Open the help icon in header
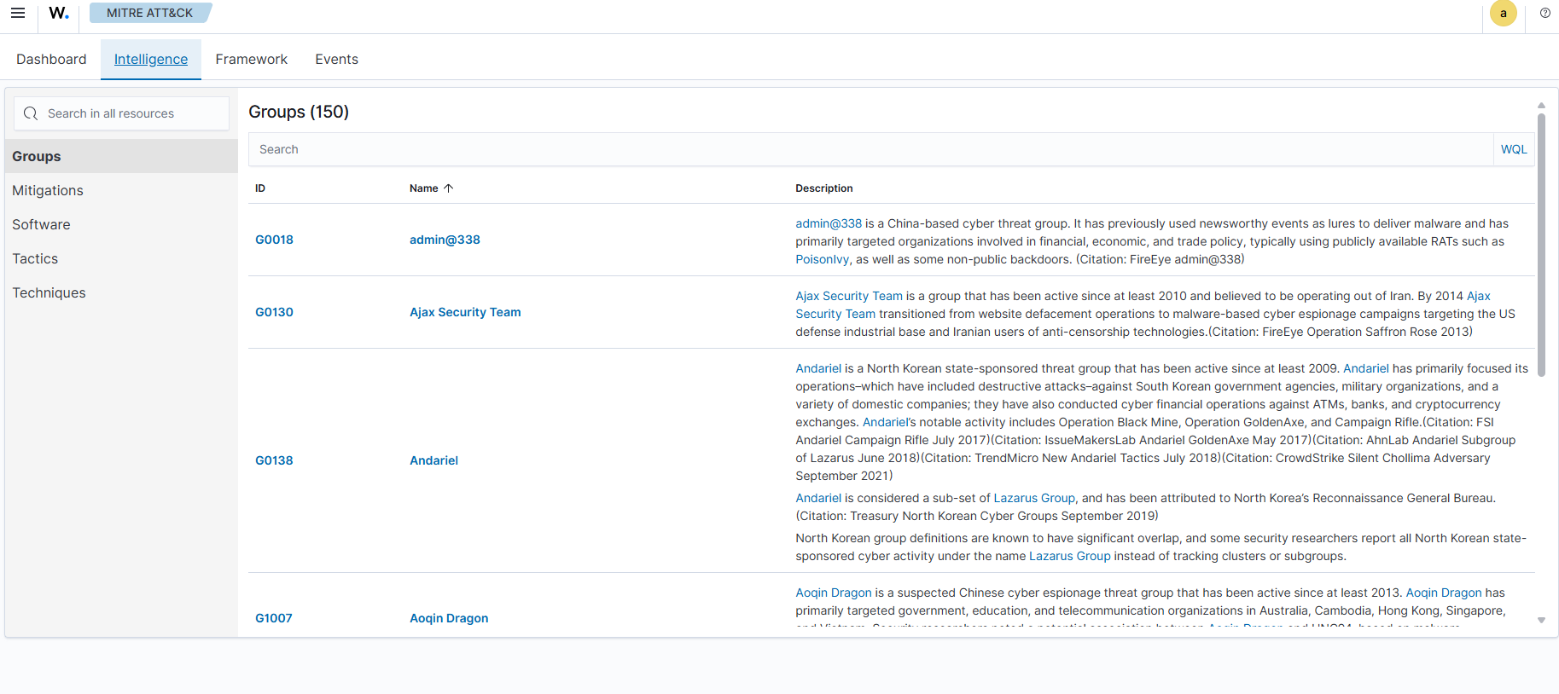 [x=1544, y=13]
